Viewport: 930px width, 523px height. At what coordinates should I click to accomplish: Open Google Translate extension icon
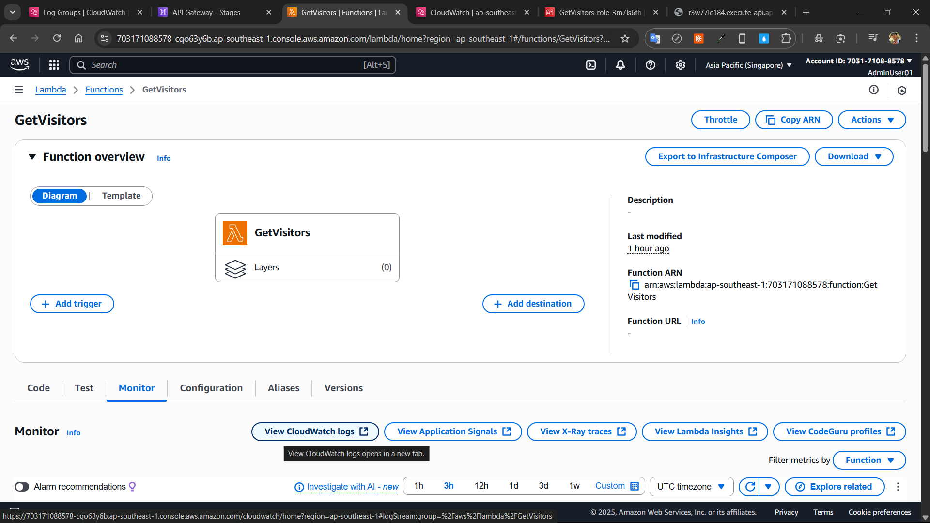(655, 38)
